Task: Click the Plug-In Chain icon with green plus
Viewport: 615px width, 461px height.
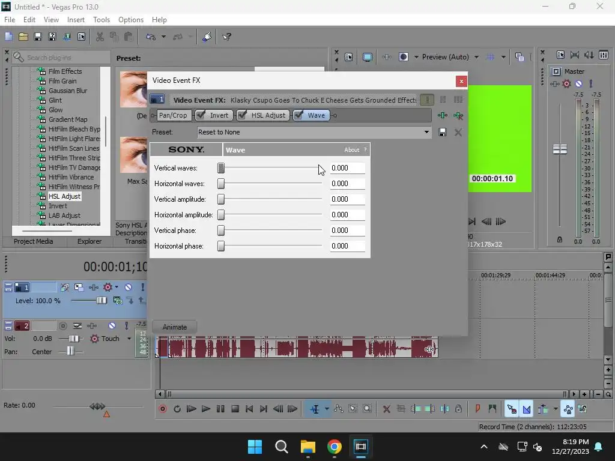Action: tap(443, 115)
